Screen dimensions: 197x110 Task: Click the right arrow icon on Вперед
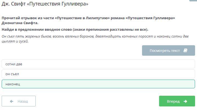click(x=185, y=101)
